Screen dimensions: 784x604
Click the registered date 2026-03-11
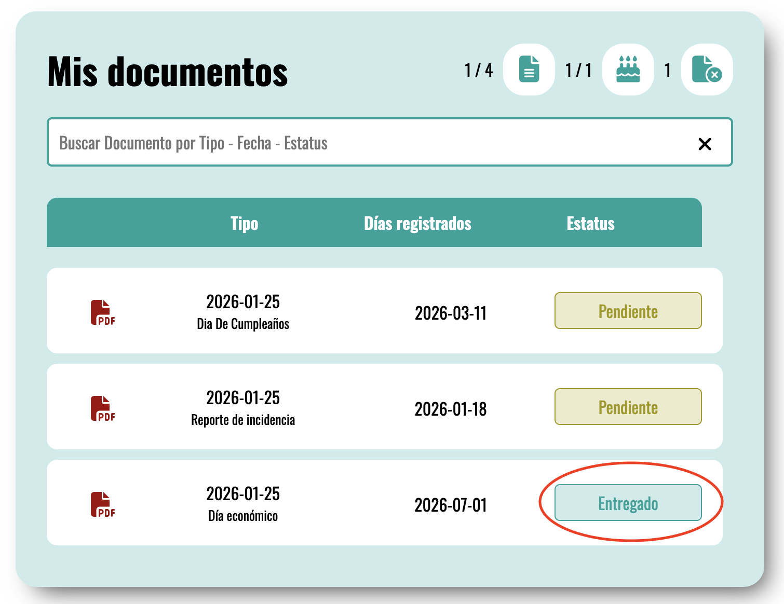[450, 313]
